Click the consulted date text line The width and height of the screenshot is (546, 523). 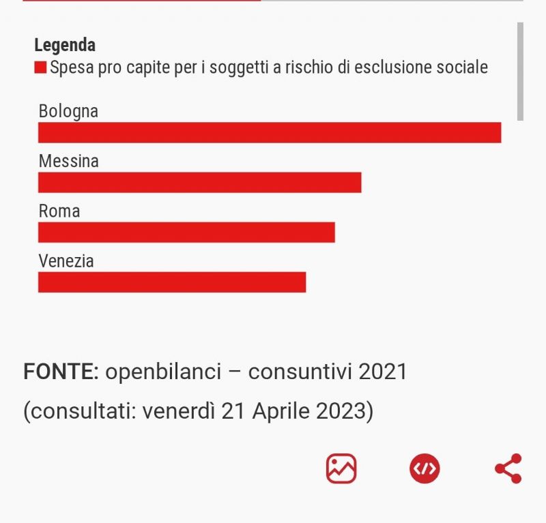pyautogui.click(x=198, y=411)
